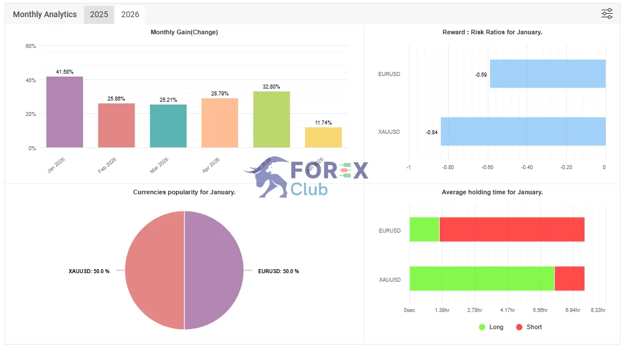624x348 pixels.
Task: Select the Mar 2026 teal bar
Action: pos(168,126)
